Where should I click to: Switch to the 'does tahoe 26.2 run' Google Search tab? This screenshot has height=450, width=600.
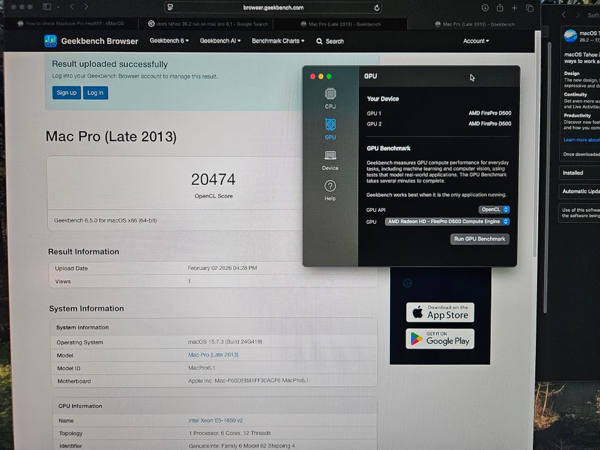[x=208, y=24]
